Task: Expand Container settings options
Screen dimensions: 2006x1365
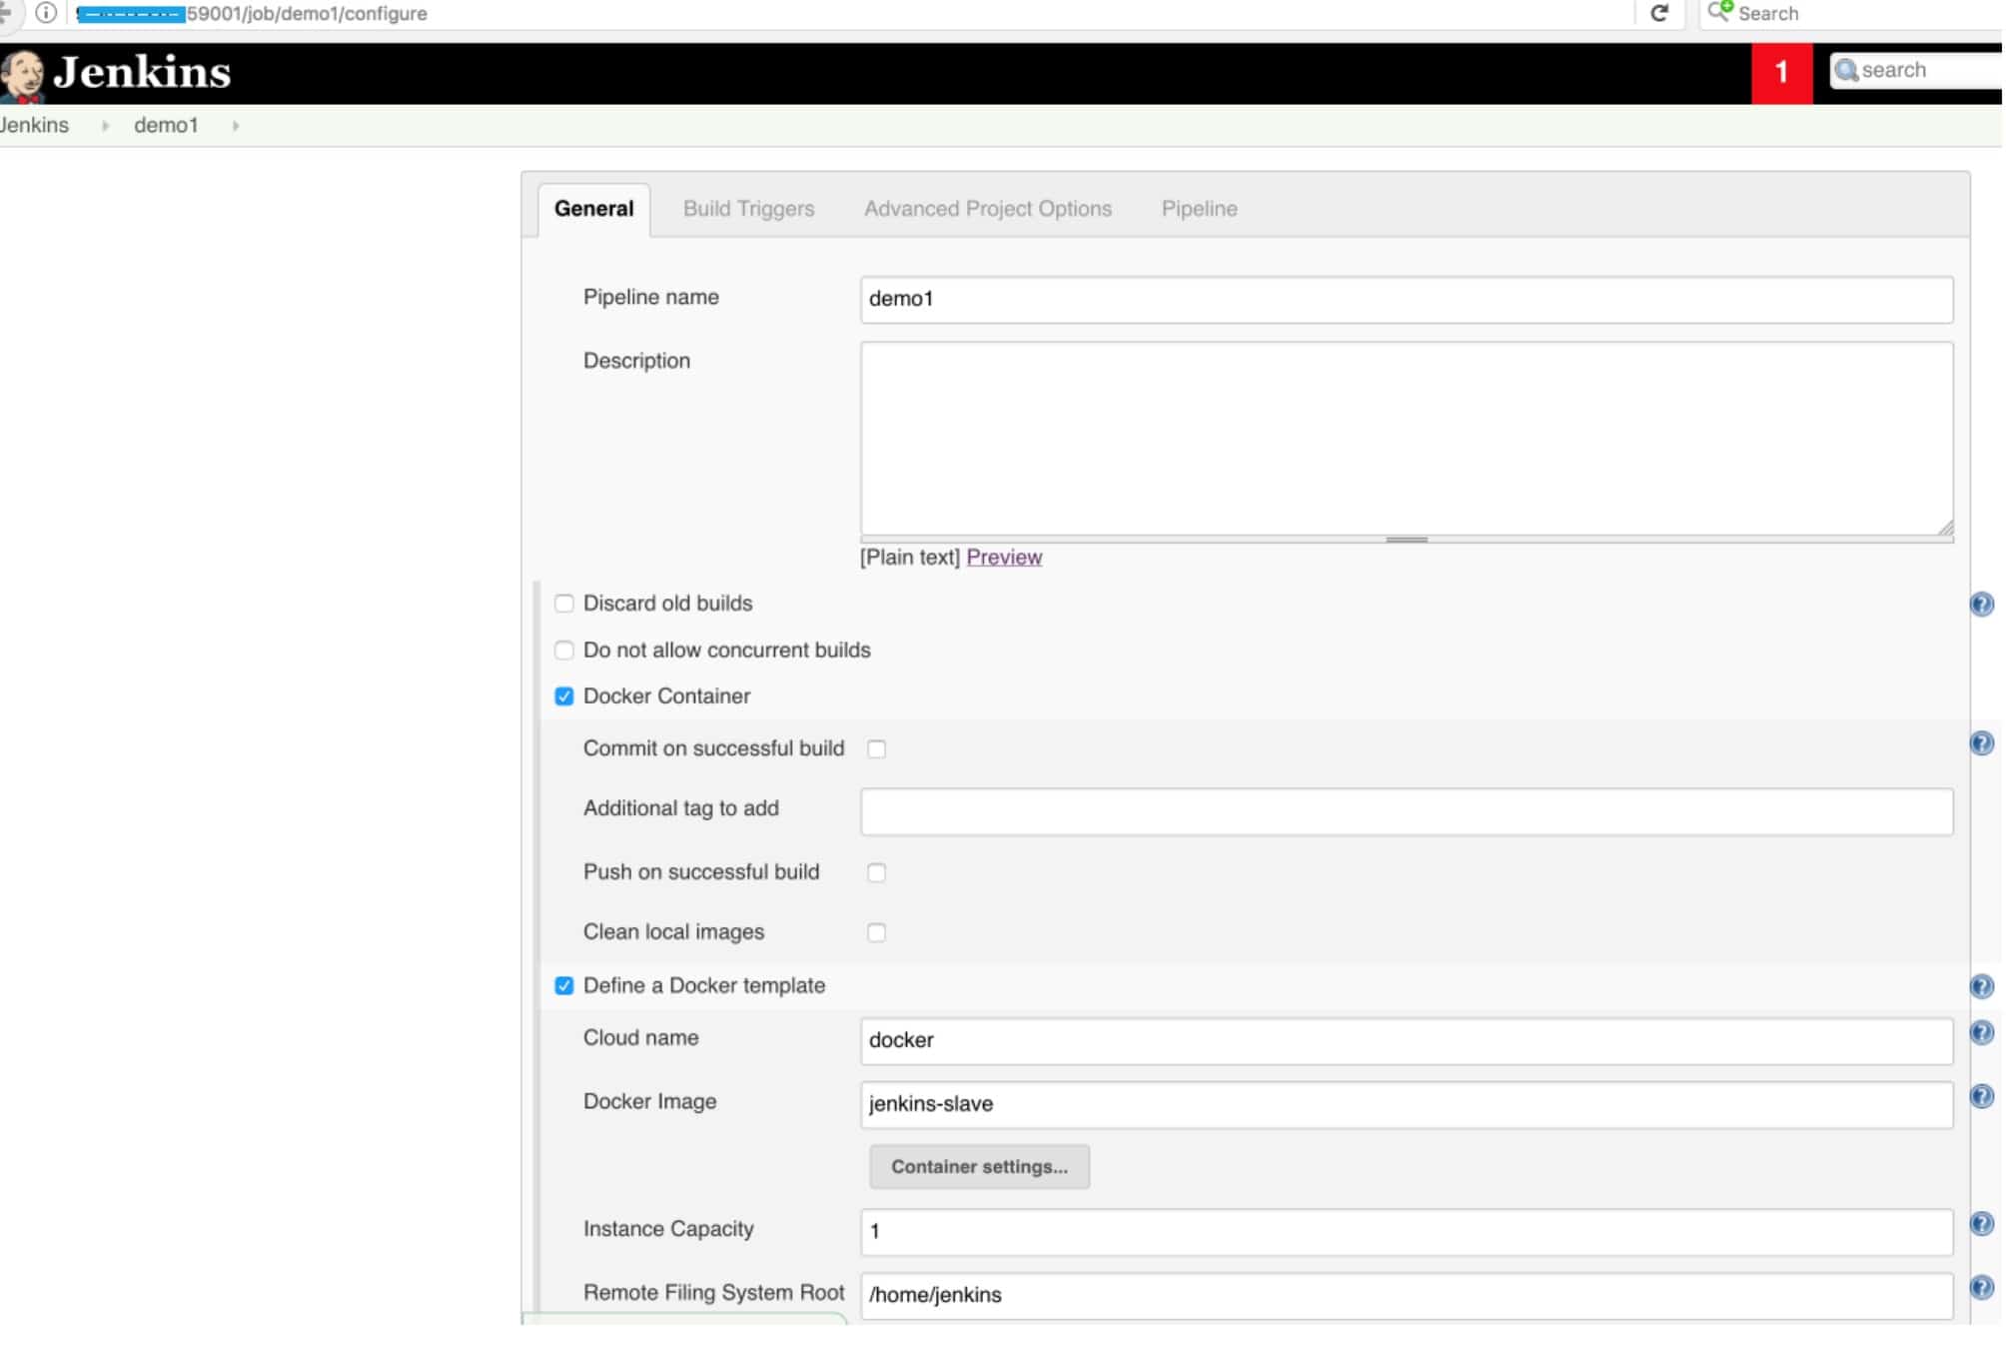Action: pyautogui.click(x=978, y=1167)
